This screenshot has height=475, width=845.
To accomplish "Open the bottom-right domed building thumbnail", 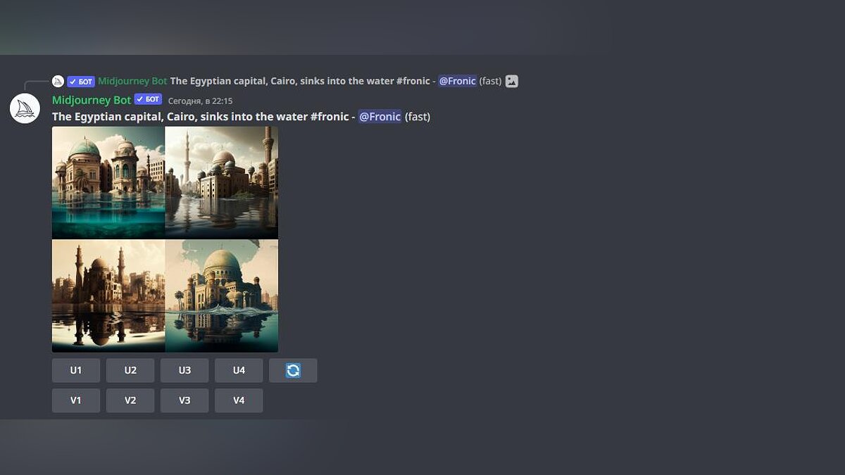I will (221, 296).
